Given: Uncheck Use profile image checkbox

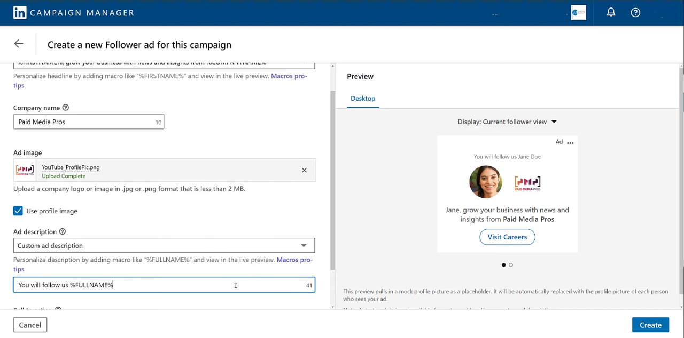Looking at the screenshot, I should click(18, 211).
